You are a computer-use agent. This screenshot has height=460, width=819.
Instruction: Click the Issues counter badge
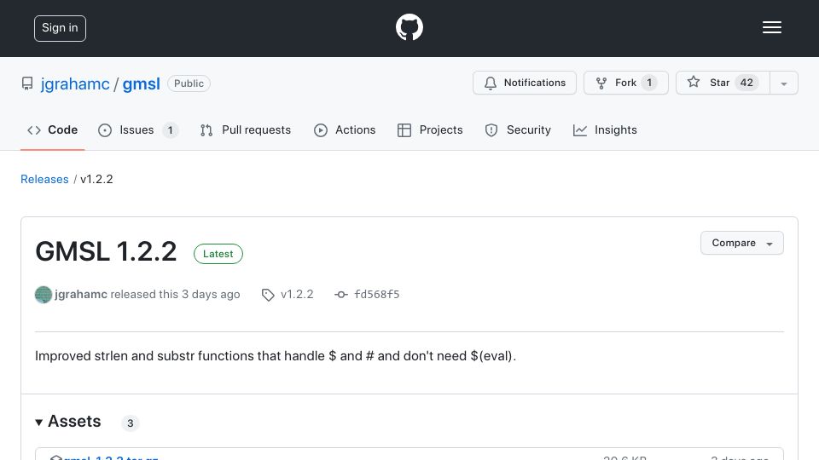(x=170, y=129)
